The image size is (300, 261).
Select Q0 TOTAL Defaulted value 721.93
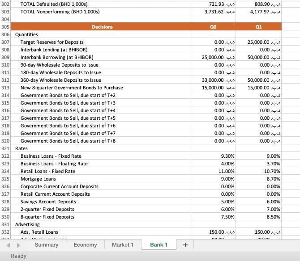point(213,4)
